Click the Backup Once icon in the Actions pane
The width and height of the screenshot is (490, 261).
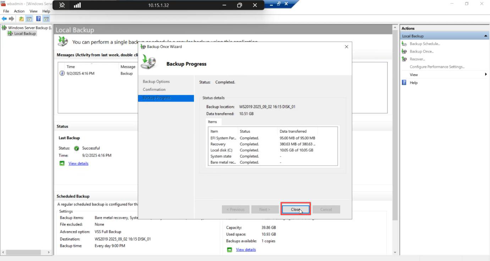click(404, 51)
